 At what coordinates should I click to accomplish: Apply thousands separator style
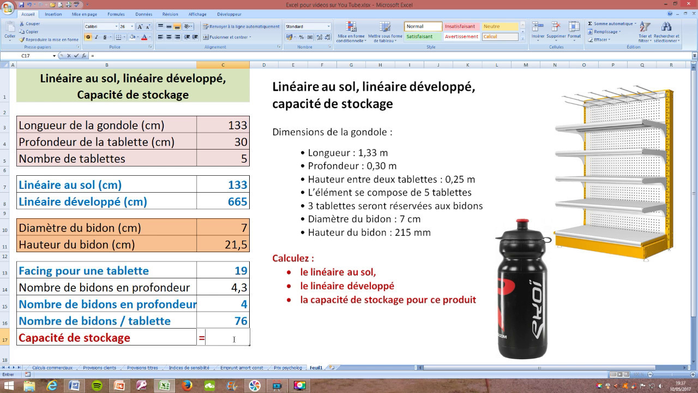[x=310, y=37]
